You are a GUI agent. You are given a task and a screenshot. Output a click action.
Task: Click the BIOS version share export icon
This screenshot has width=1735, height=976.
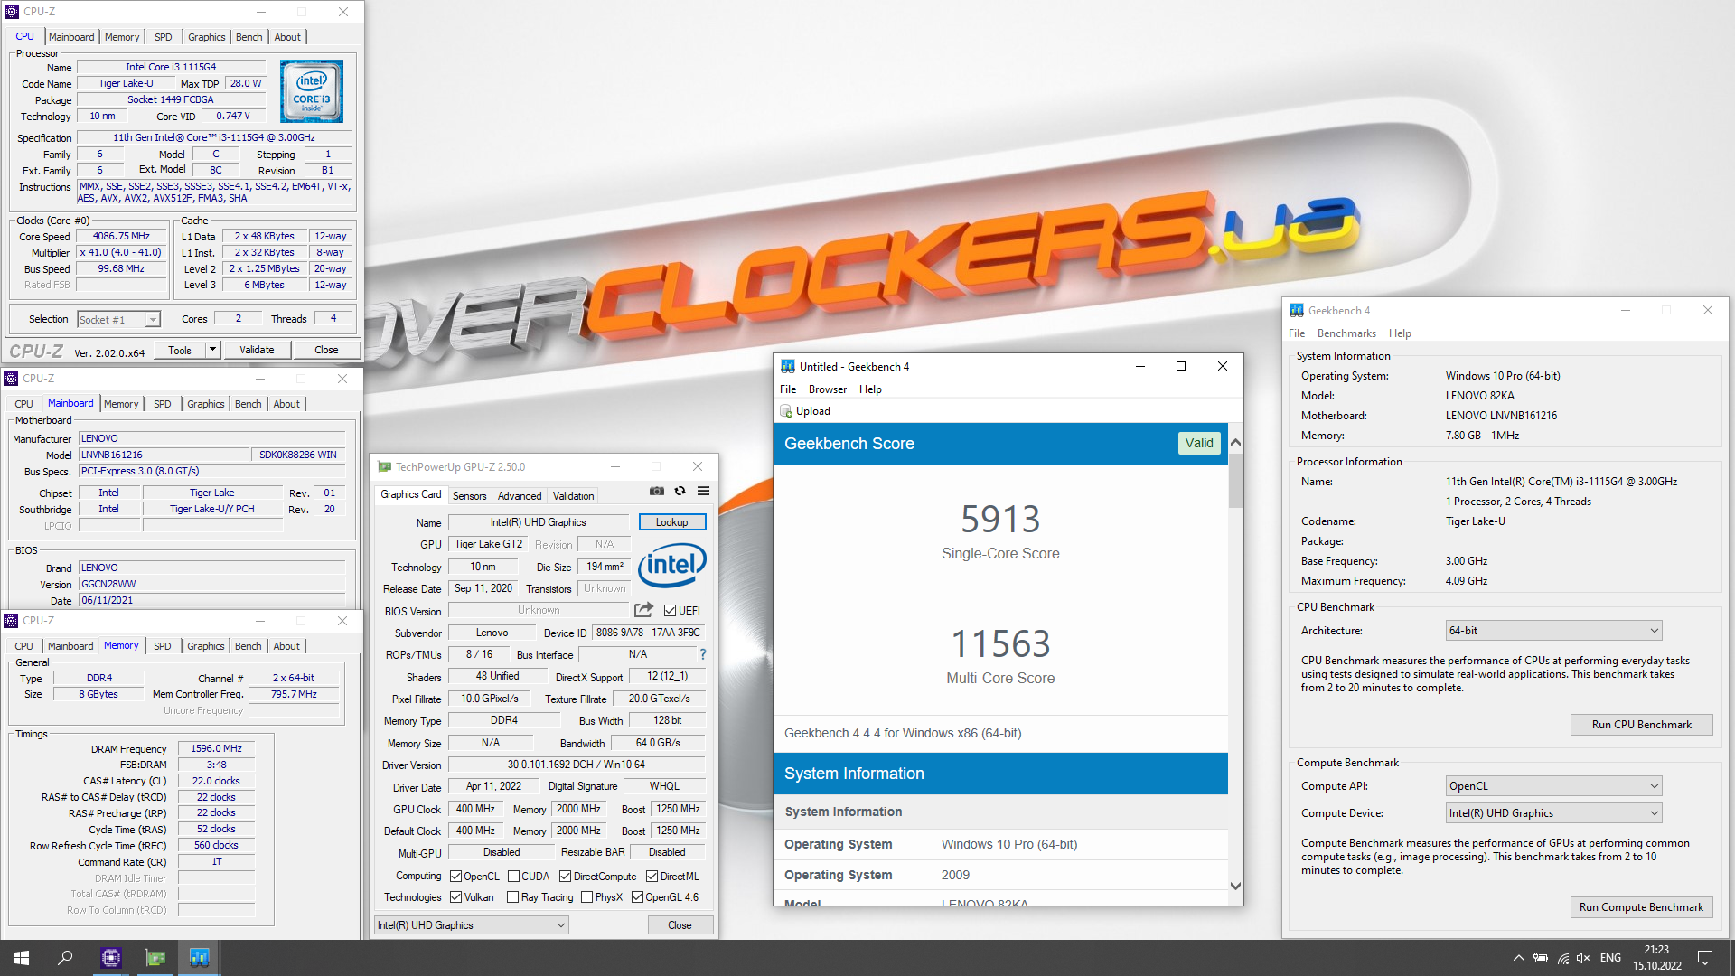coord(643,610)
